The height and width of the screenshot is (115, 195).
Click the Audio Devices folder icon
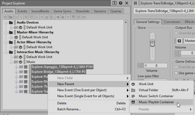click(11, 22)
